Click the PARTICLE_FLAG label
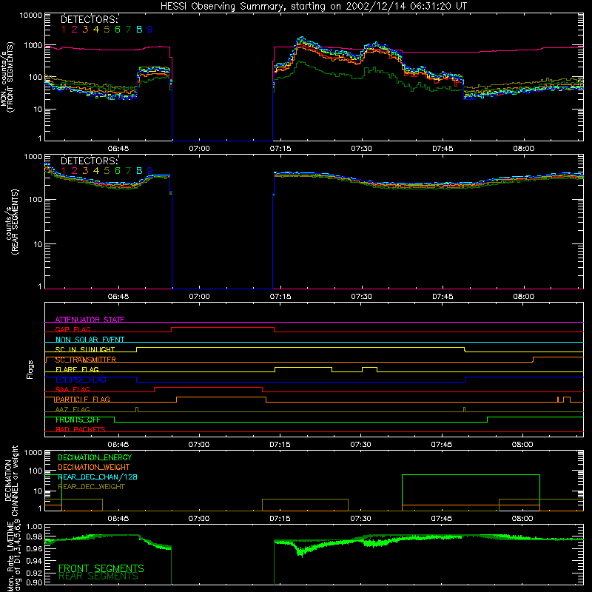Image resolution: width=592 pixels, height=592 pixels. [83, 399]
